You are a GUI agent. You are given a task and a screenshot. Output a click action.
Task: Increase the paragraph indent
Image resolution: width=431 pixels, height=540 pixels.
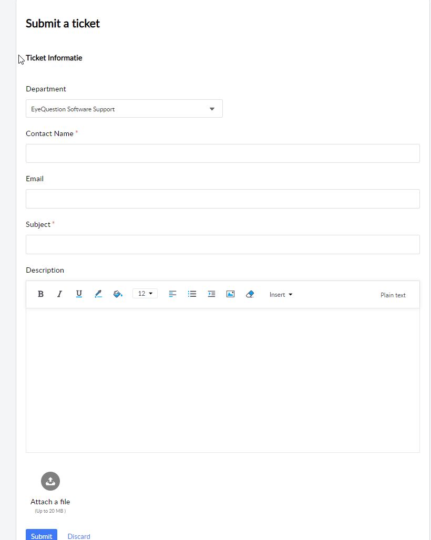pos(211,294)
